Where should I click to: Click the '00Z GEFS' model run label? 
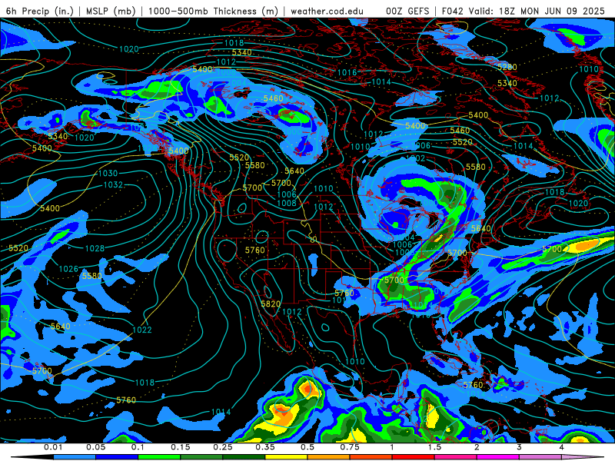408,11
